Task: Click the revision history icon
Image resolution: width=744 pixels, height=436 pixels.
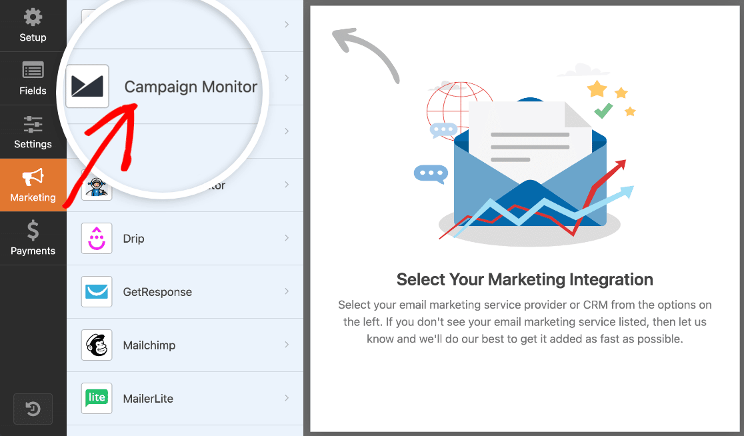Action: coord(33,409)
